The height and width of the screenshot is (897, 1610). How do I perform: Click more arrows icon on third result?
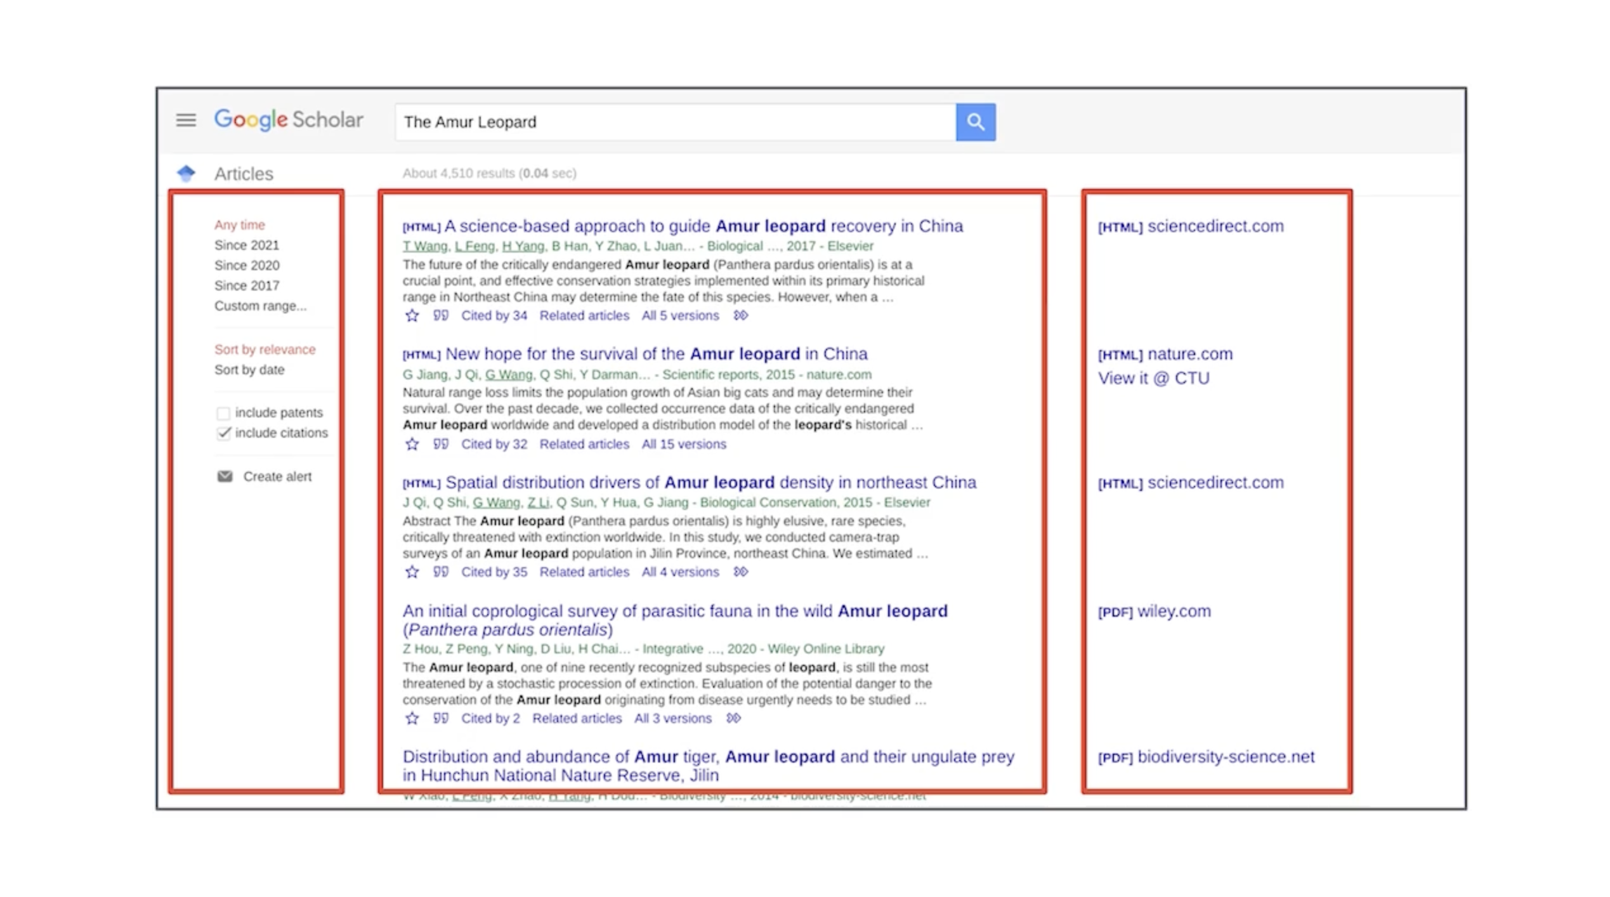pyautogui.click(x=740, y=572)
